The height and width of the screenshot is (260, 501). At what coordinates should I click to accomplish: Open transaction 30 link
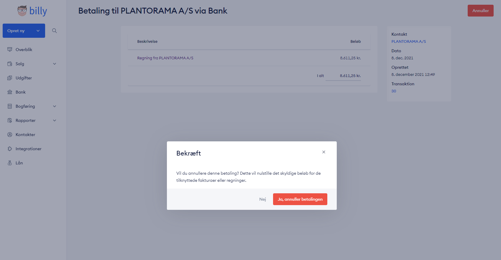click(394, 91)
